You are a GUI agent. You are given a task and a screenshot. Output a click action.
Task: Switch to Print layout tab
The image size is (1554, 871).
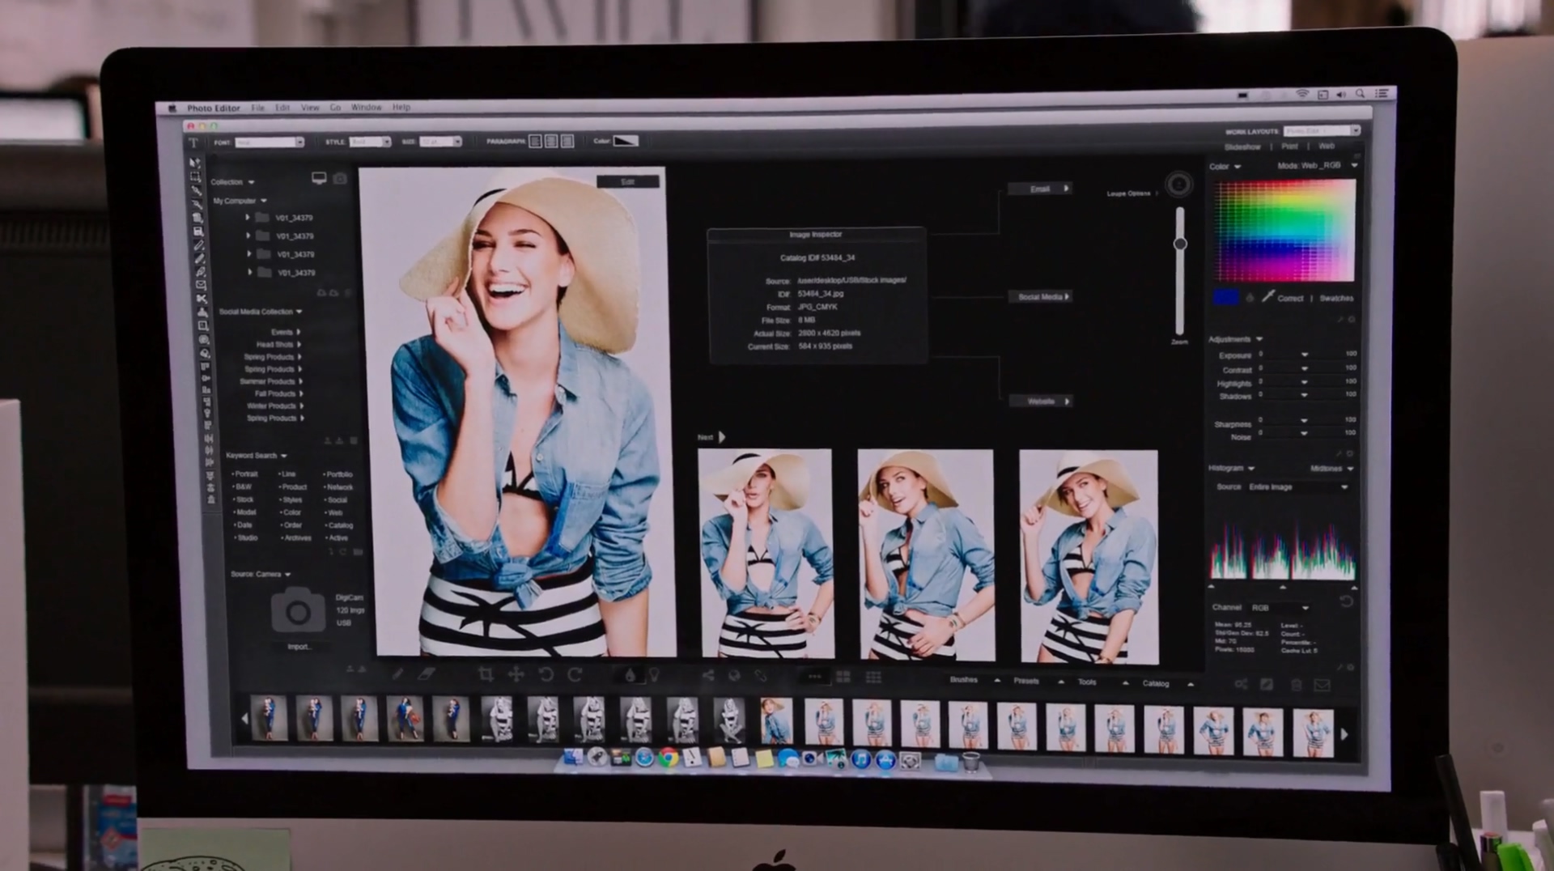(x=1289, y=147)
